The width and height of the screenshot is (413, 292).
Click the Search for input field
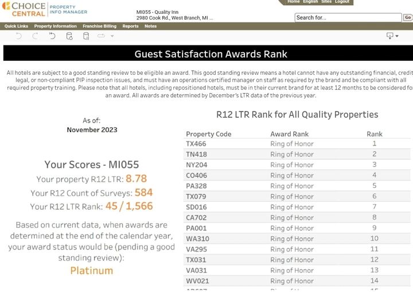348,18
